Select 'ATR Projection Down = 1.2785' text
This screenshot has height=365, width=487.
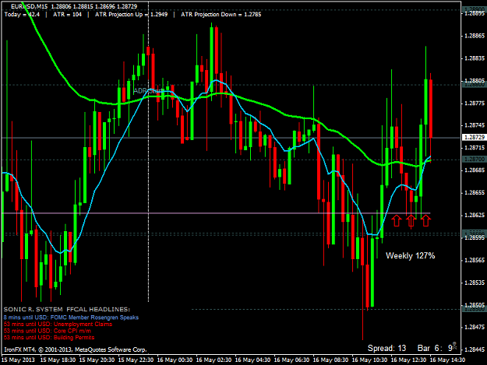click(221, 14)
